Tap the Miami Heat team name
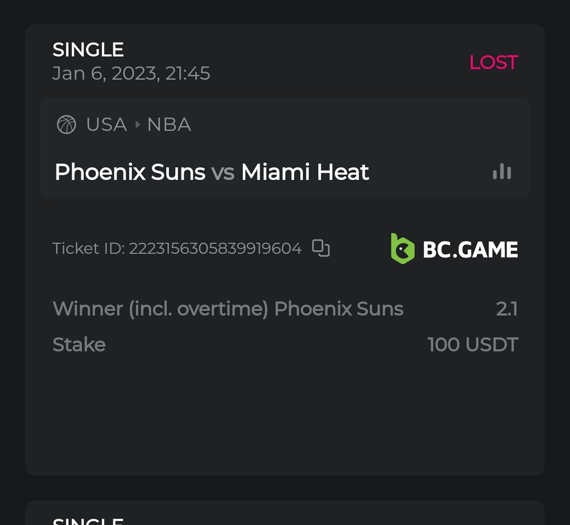This screenshot has height=525, width=570. [x=305, y=172]
